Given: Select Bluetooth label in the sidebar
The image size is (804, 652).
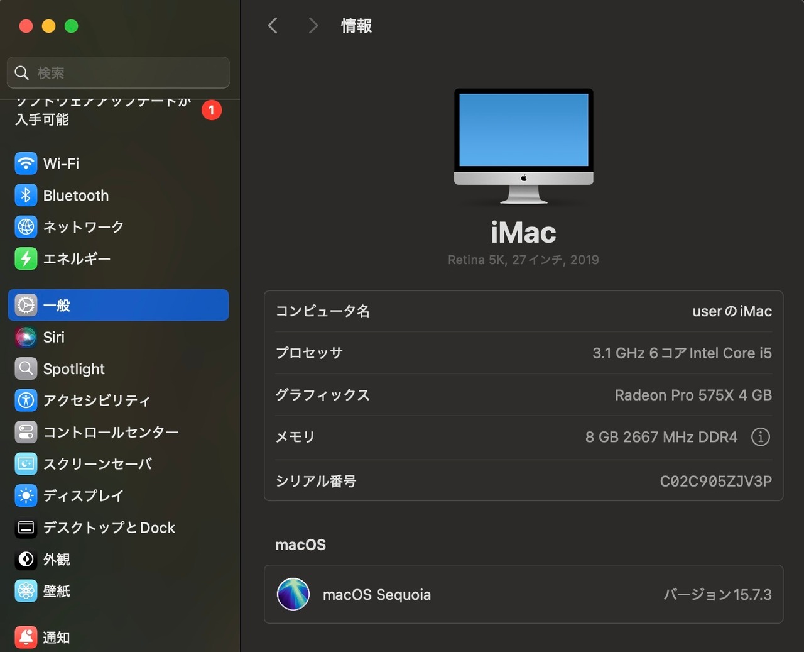Looking at the screenshot, I should click(76, 196).
